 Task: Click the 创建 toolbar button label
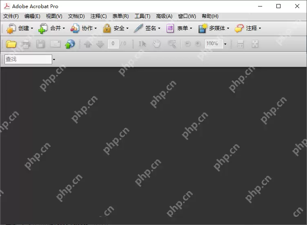(x=24, y=28)
